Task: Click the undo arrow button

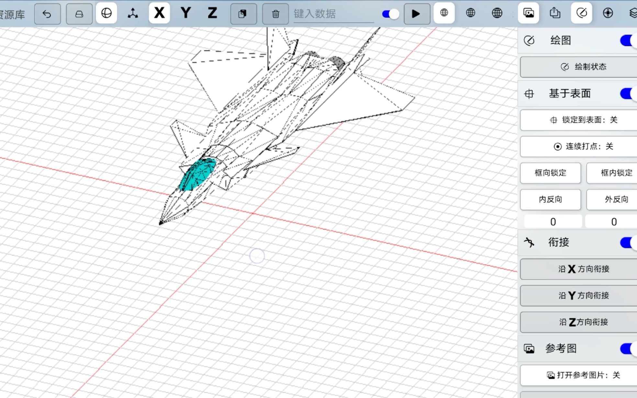Action: point(47,14)
